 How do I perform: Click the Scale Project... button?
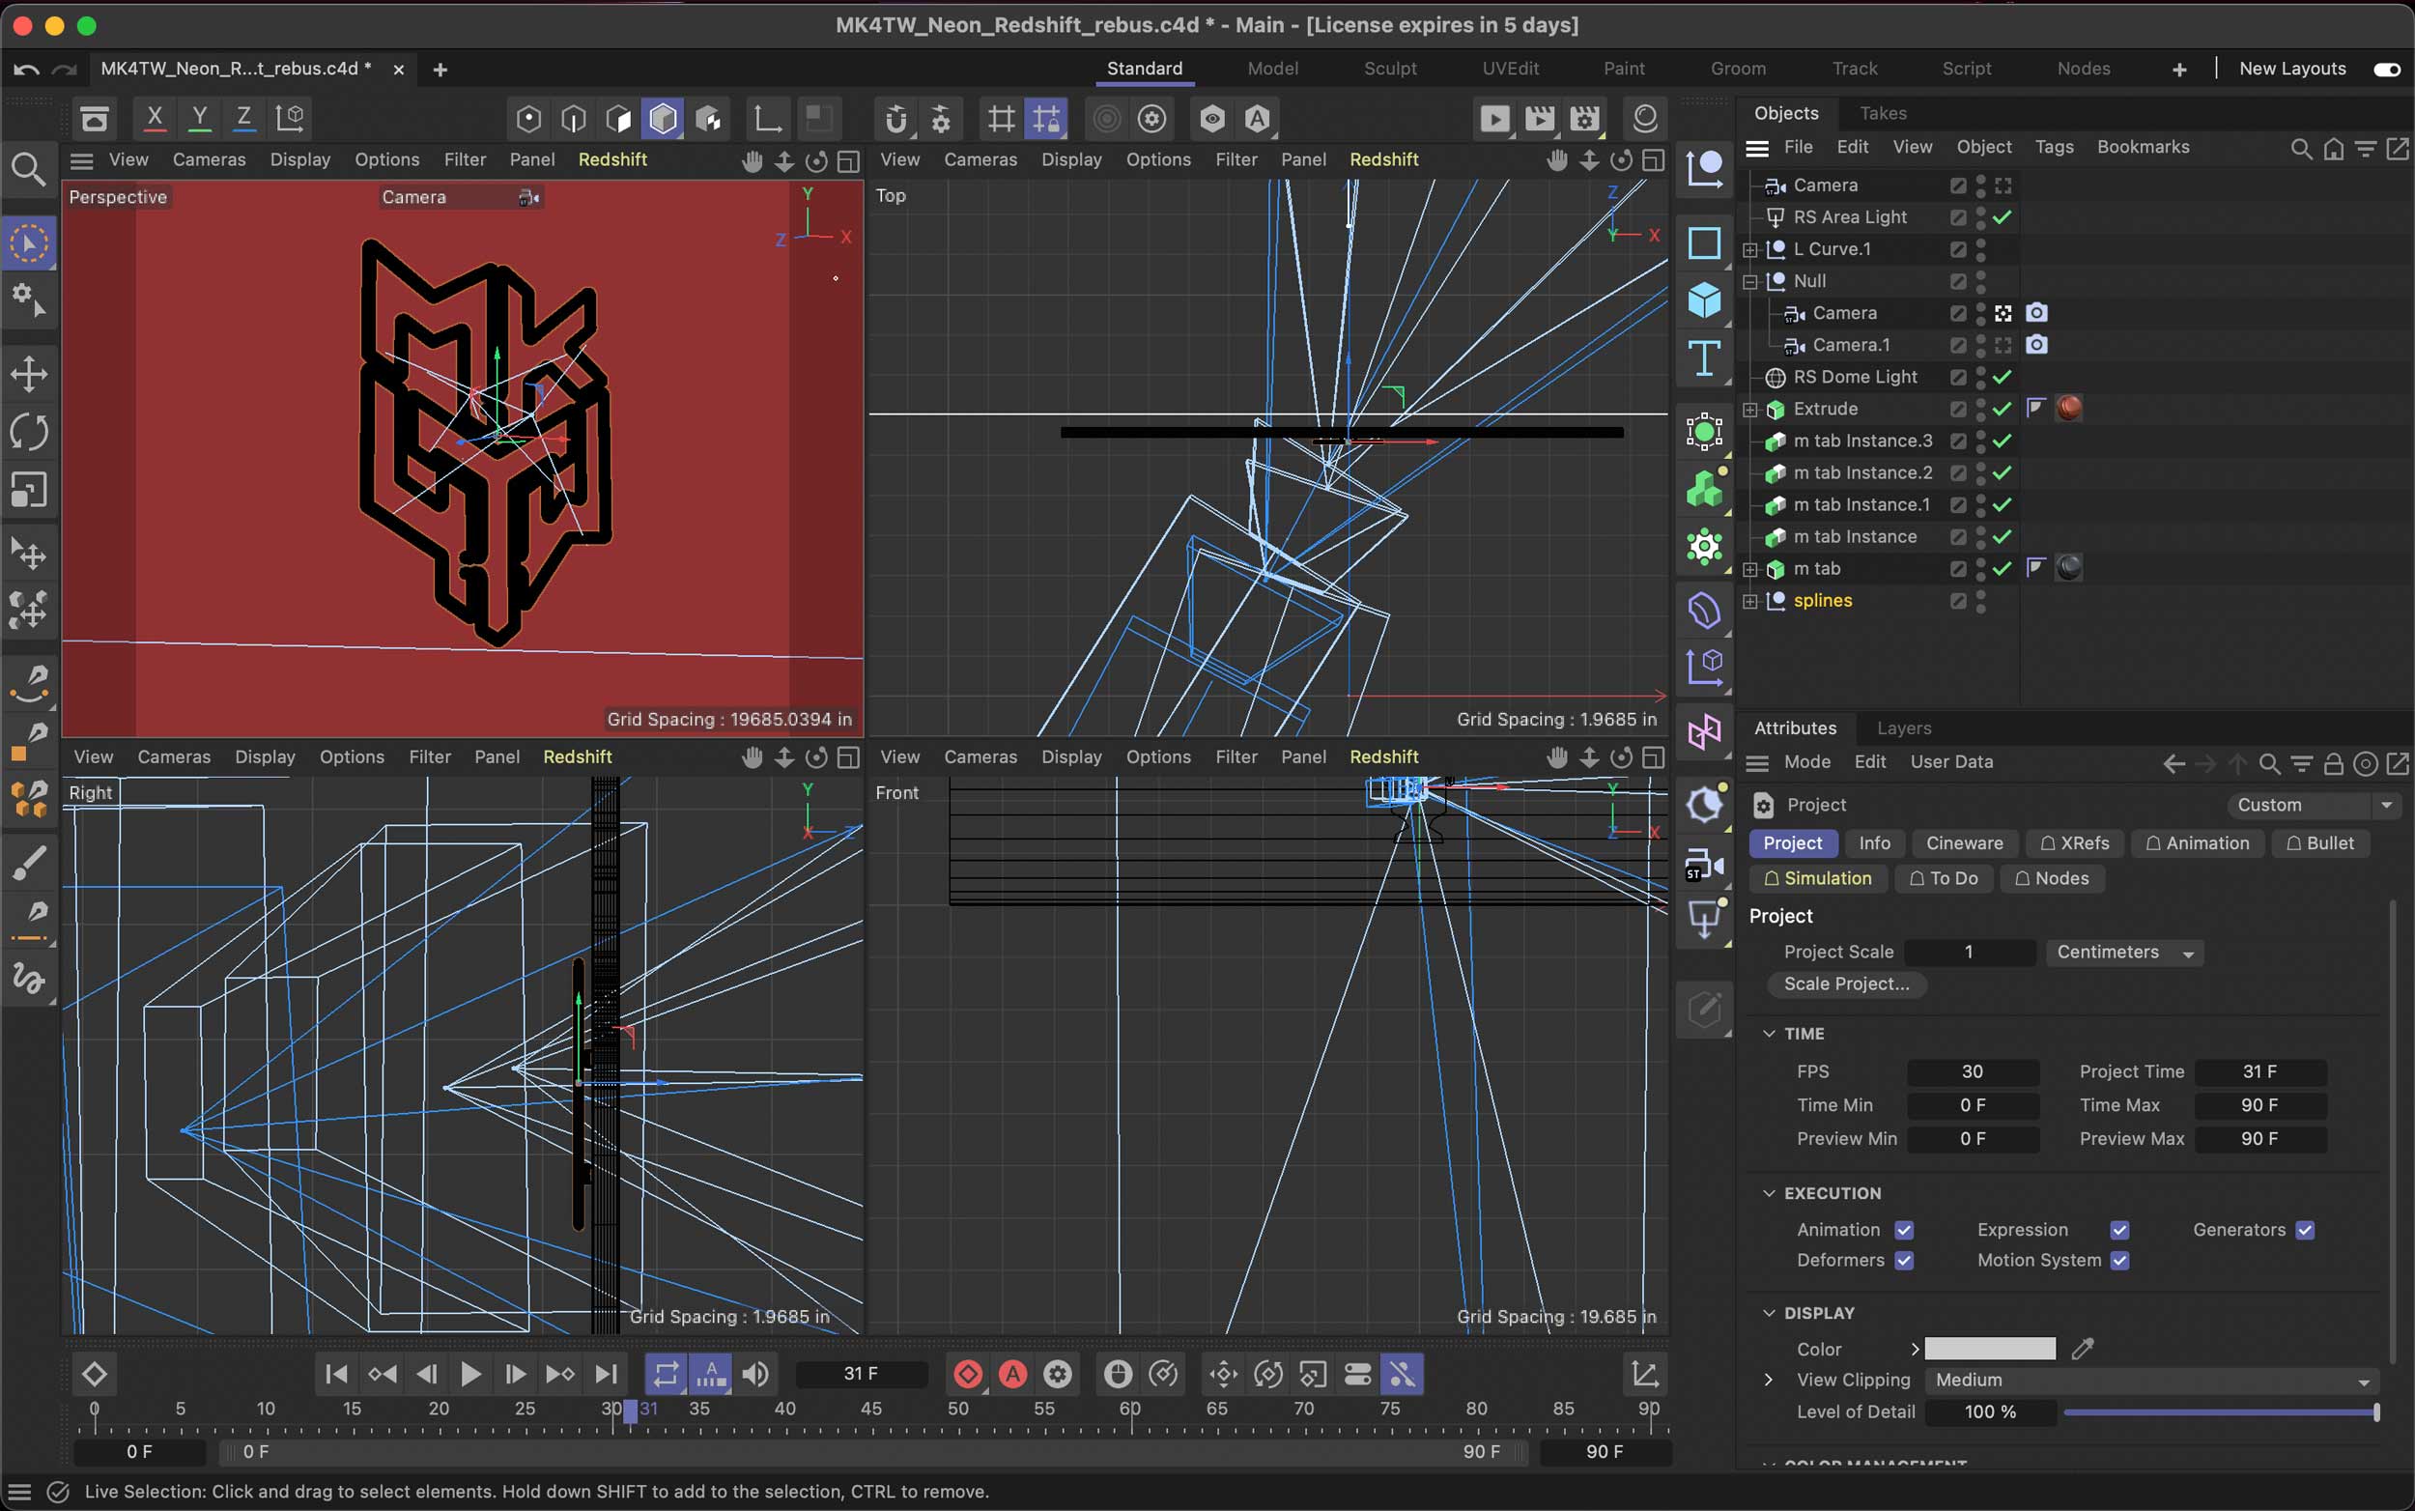(1845, 984)
